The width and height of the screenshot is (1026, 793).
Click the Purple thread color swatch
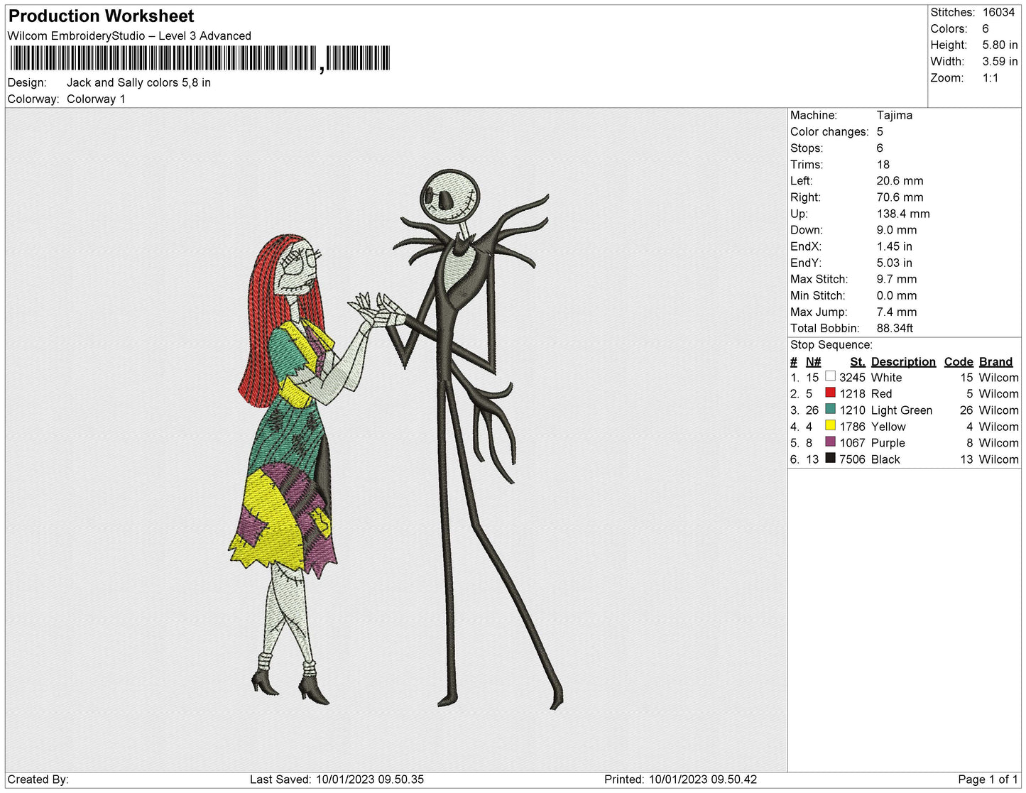pos(830,442)
